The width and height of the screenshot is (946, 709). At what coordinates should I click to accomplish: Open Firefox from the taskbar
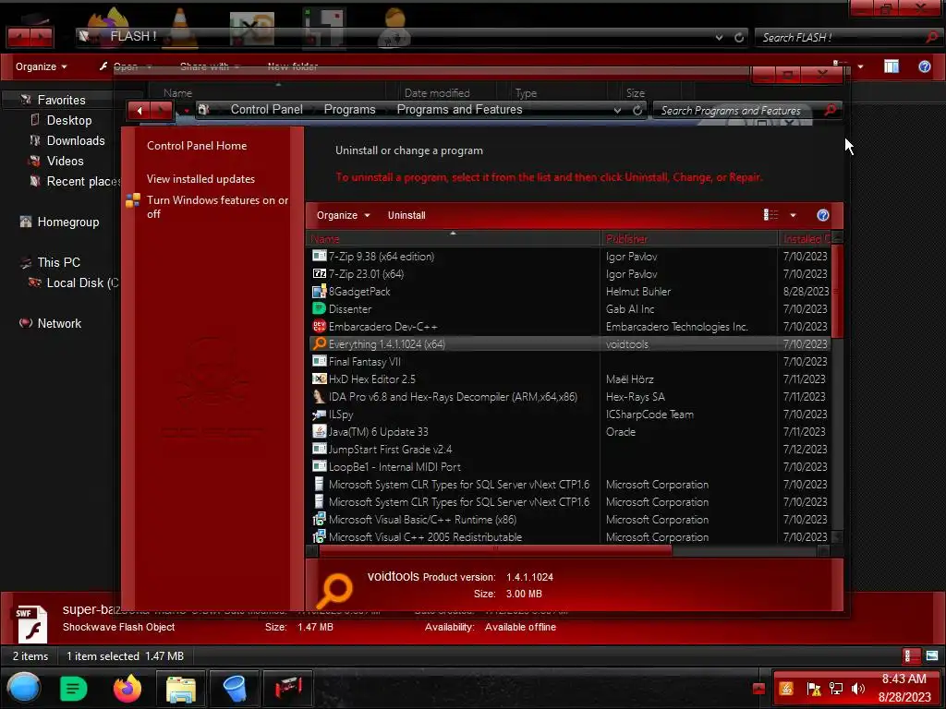127,688
